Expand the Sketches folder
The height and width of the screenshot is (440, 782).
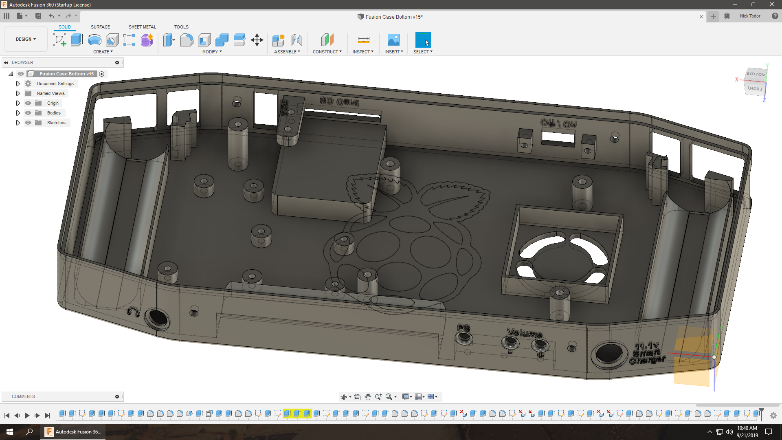18,123
